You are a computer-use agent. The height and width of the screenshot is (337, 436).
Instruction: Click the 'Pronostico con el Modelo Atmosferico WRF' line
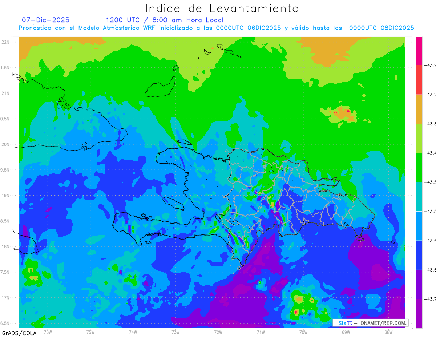click(x=216, y=28)
